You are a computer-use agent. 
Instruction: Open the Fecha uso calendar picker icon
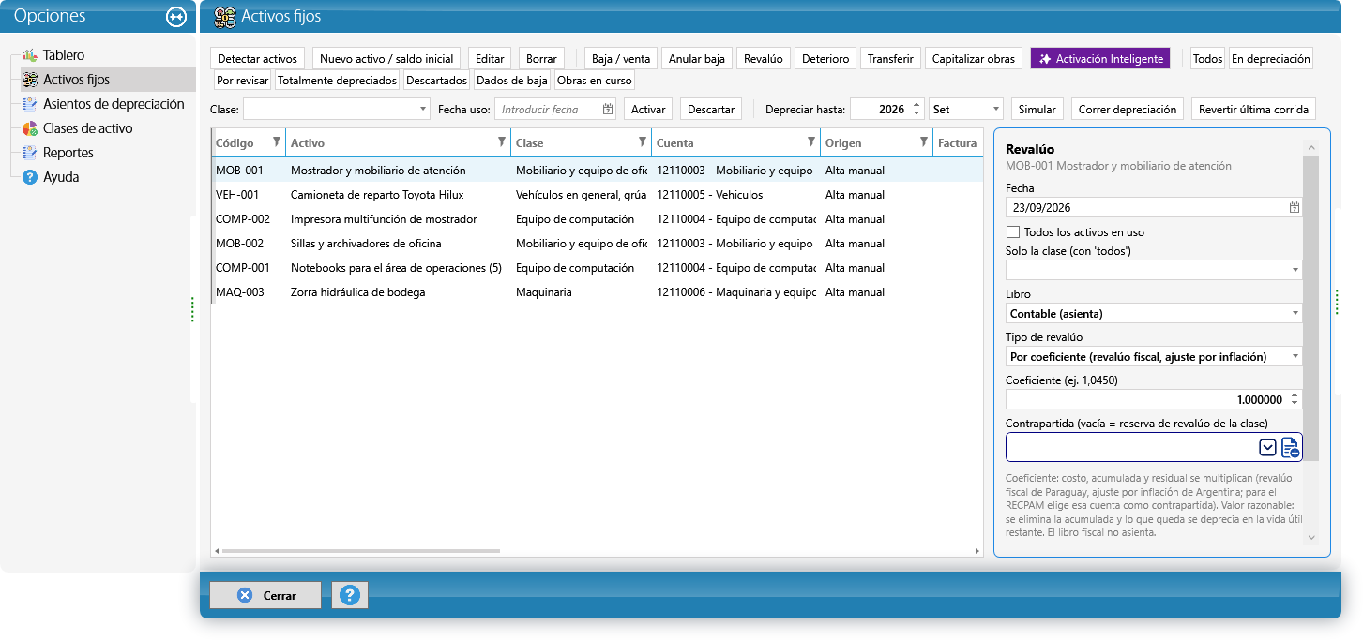608,110
